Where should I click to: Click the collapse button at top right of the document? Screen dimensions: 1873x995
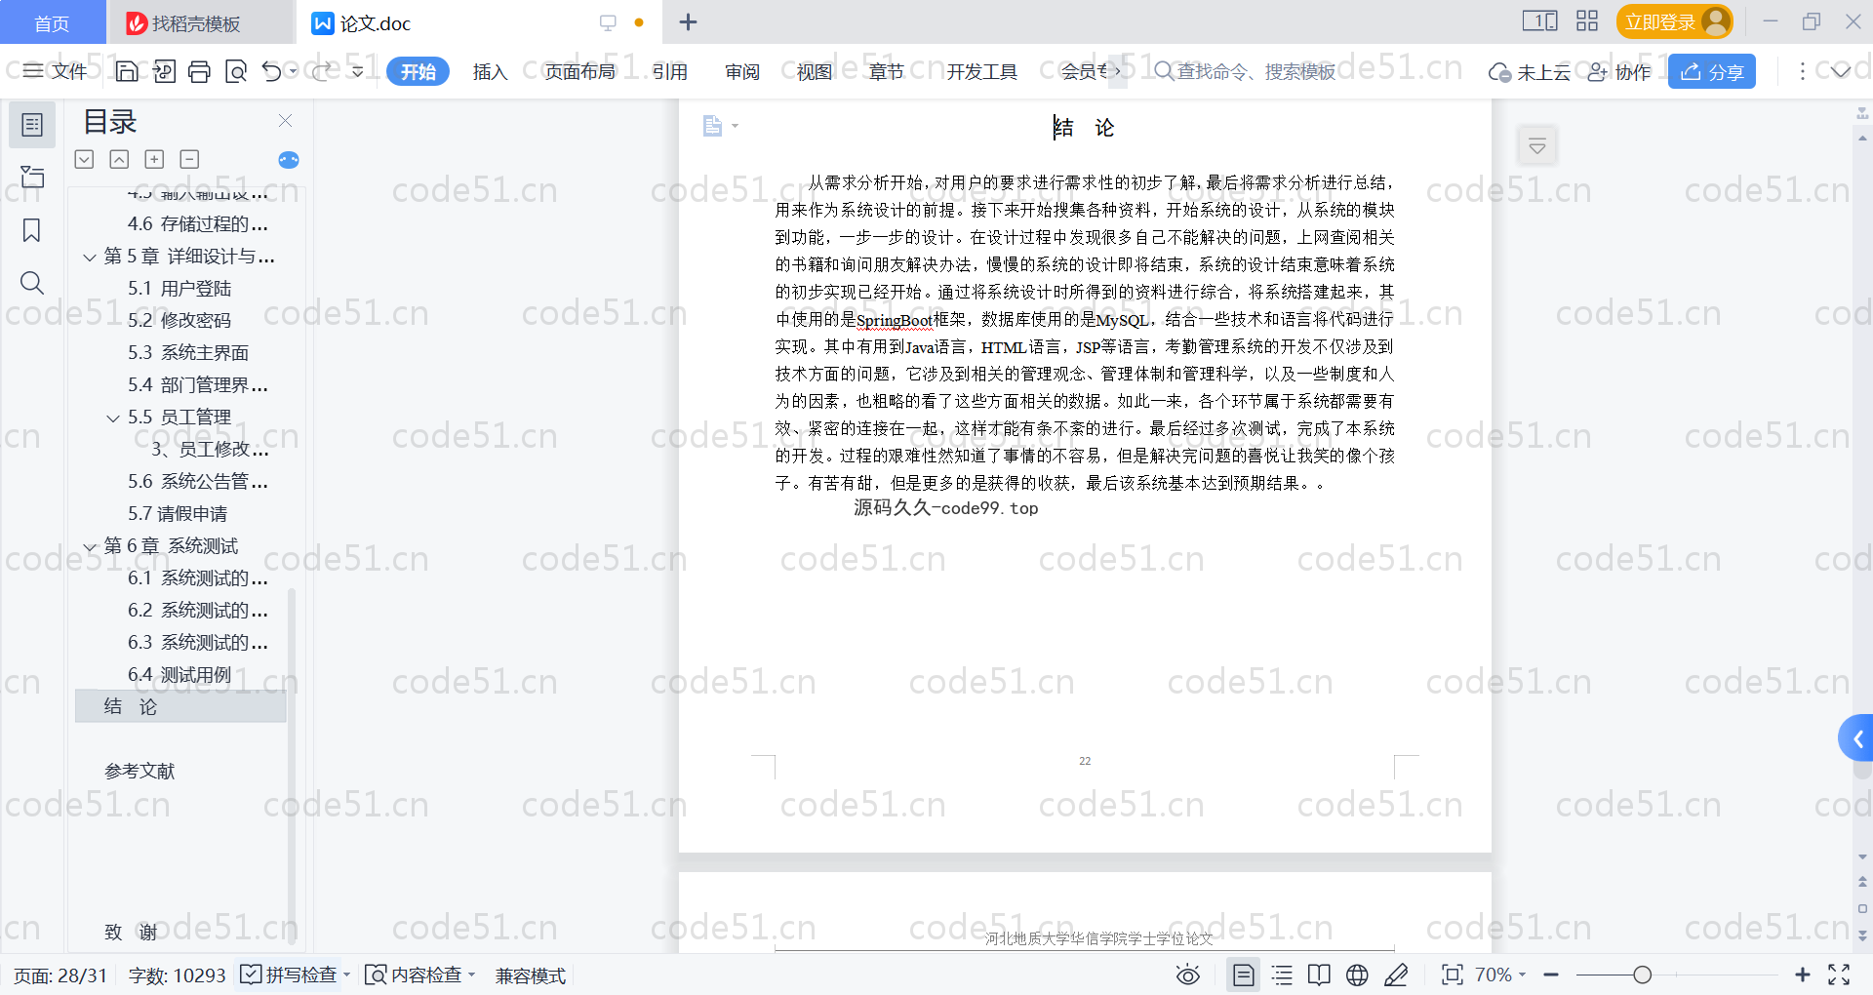(1537, 146)
